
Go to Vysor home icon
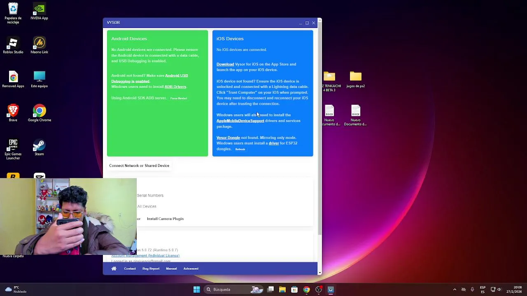114,268
